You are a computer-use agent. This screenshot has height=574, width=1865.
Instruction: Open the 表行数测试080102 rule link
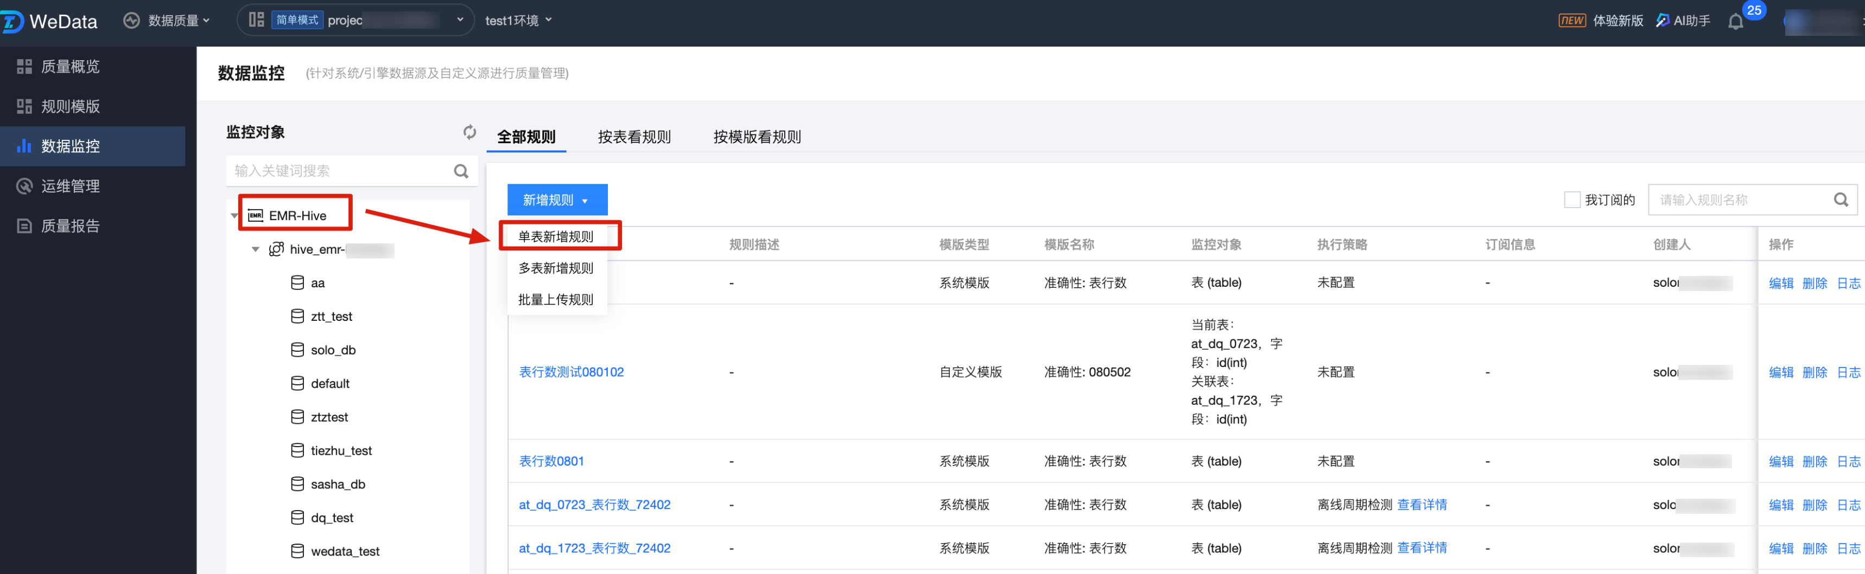[570, 372]
